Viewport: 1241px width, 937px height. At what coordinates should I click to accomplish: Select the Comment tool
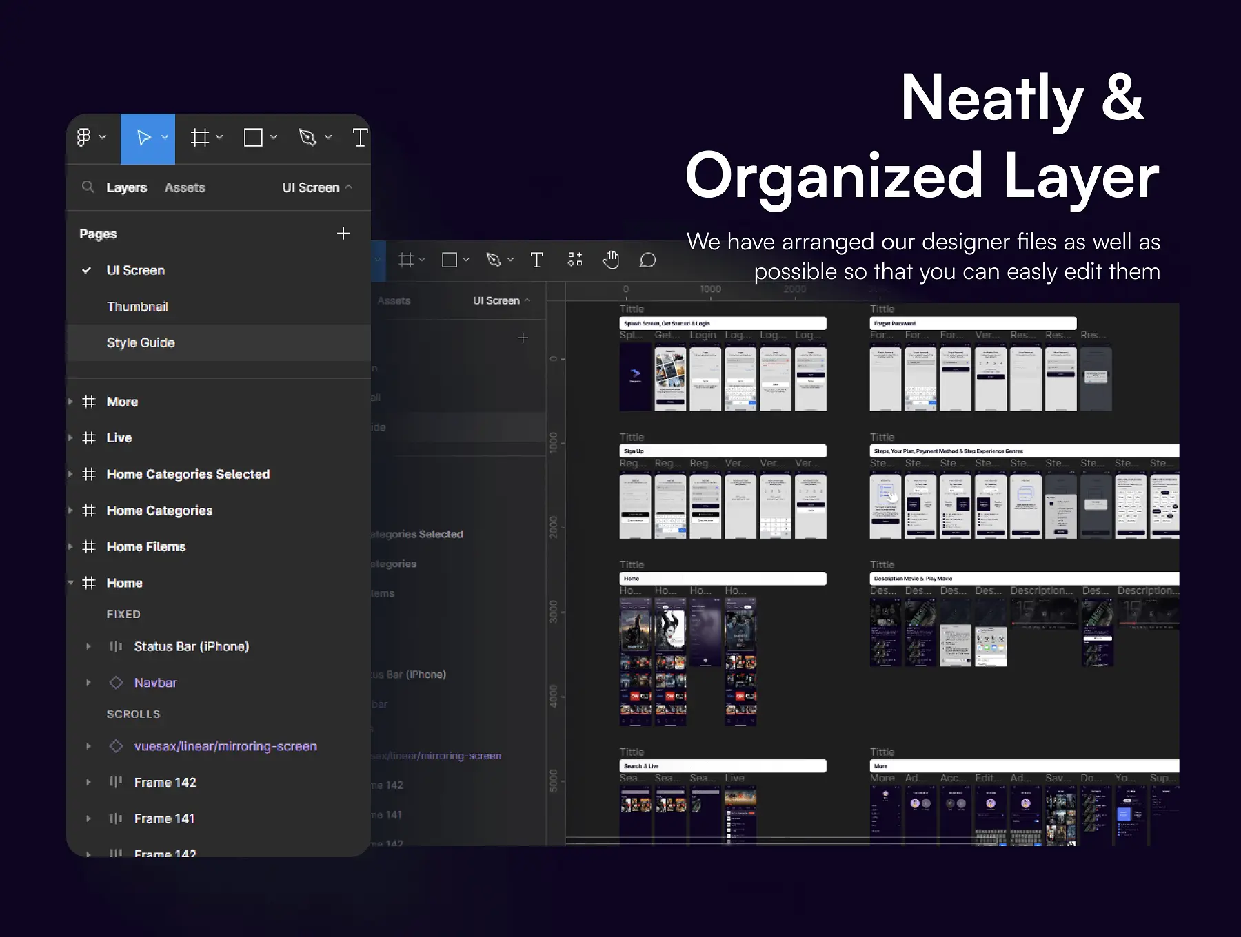(x=647, y=260)
